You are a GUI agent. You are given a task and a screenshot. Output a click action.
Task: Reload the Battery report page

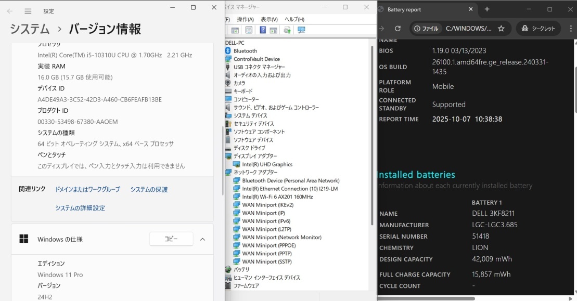(x=398, y=28)
